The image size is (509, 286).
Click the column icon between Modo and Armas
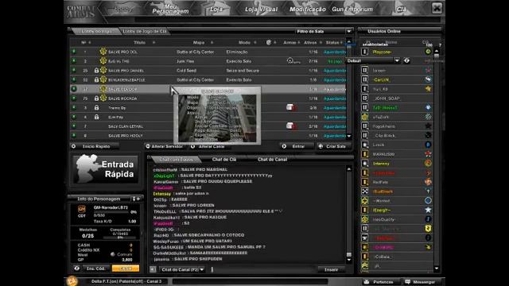269,42
